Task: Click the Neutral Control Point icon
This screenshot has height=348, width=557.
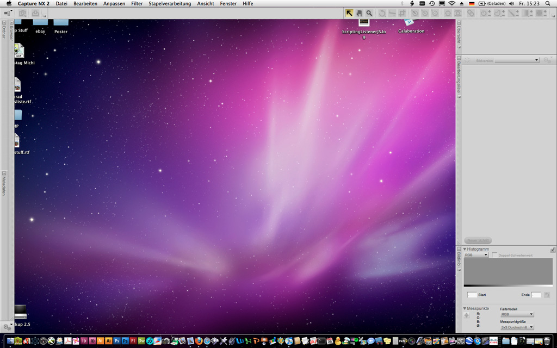Action: coord(425,13)
